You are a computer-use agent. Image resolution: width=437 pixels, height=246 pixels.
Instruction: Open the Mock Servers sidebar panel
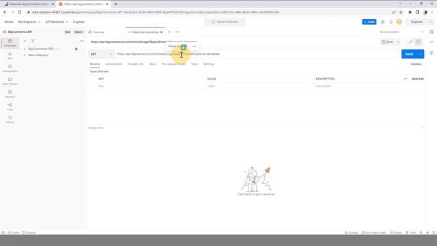click(10, 81)
